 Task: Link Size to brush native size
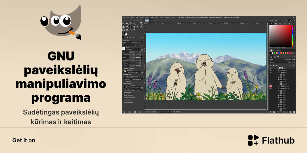pyautogui.click(x=142, y=52)
